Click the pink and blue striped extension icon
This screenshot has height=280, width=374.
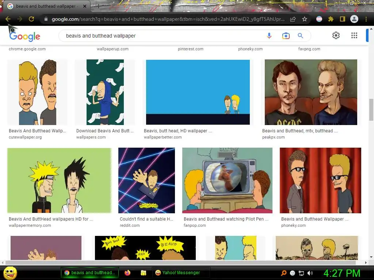[319, 19]
